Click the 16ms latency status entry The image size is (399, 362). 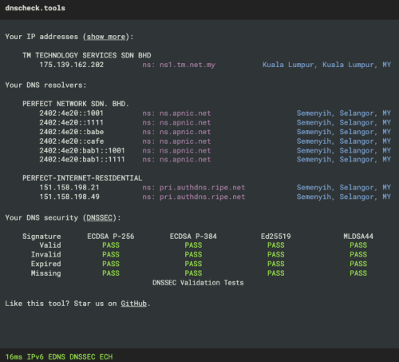[x=14, y=356]
